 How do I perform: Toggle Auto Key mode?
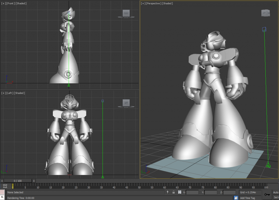pos(276,192)
